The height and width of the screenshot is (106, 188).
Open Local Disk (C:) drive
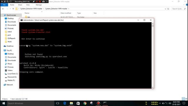[13, 74]
